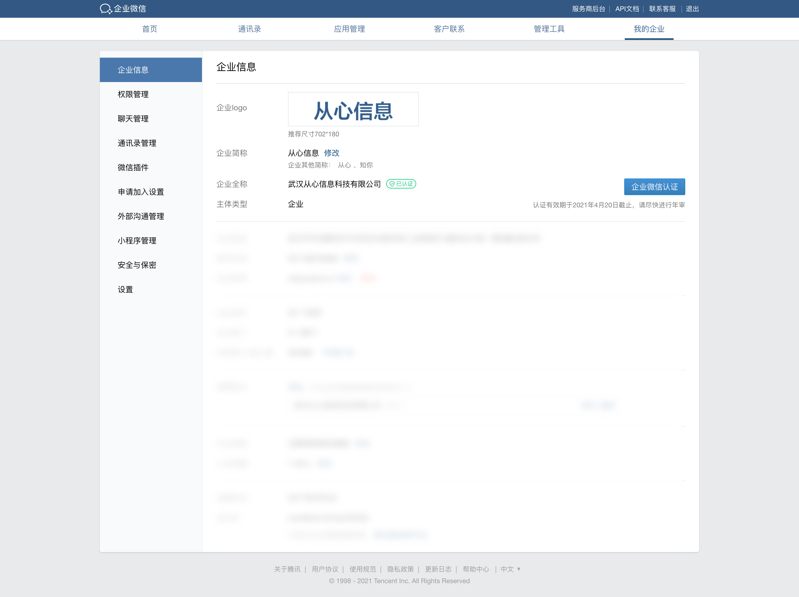Click the 从心信息 enterprise logo image

(353, 109)
